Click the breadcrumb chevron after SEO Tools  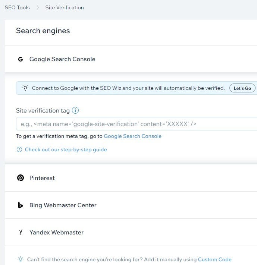point(38,7)
